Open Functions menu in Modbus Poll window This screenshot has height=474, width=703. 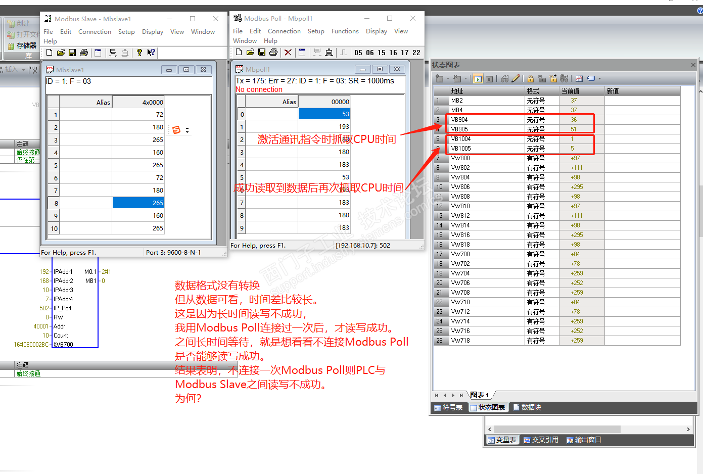[x=345, y=31]
